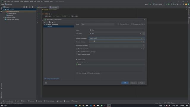The height and width of the screenshot is (107, 190).
Task: Switch to CMakeLists.txt editor tab
Action: tap(43, 7)
